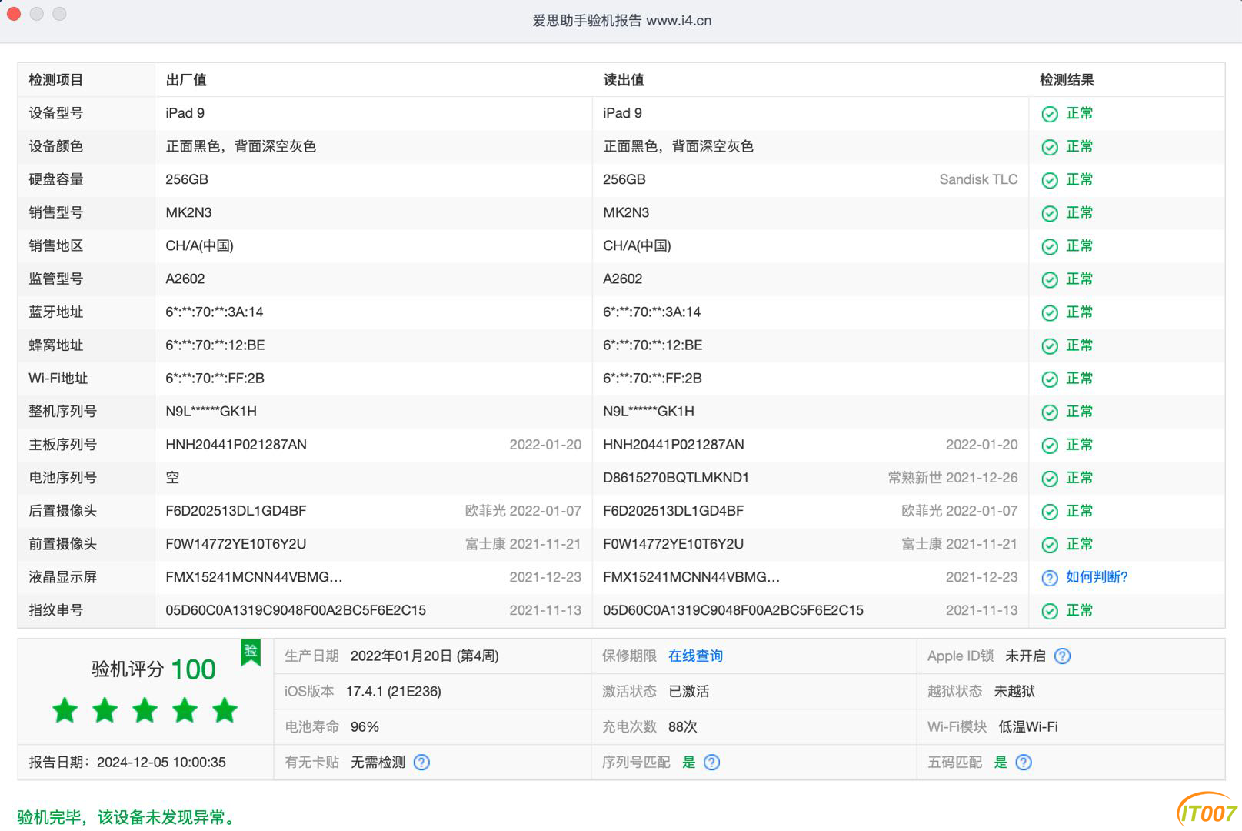
Task: Click the 整机序列号 row's green check icon
Action: point(1049,412)
